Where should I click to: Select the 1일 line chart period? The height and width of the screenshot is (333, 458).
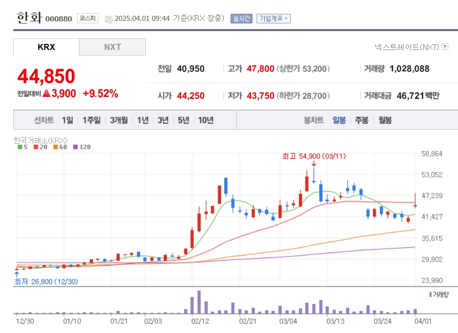tap(67, 120)
